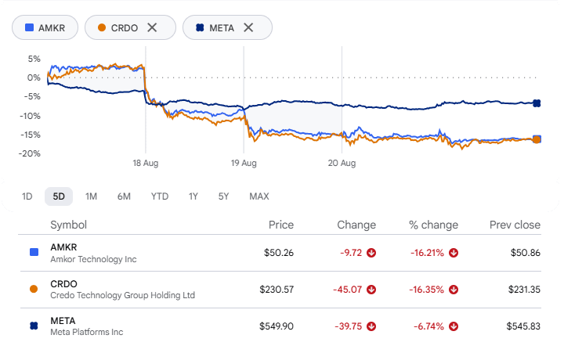
Task: Click the down arrow beside -45.07 change
Action: 371,290
